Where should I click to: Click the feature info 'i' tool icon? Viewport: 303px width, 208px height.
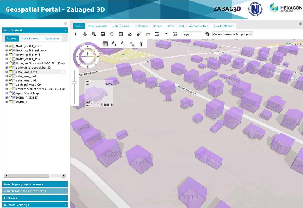(x=76, y=34)
